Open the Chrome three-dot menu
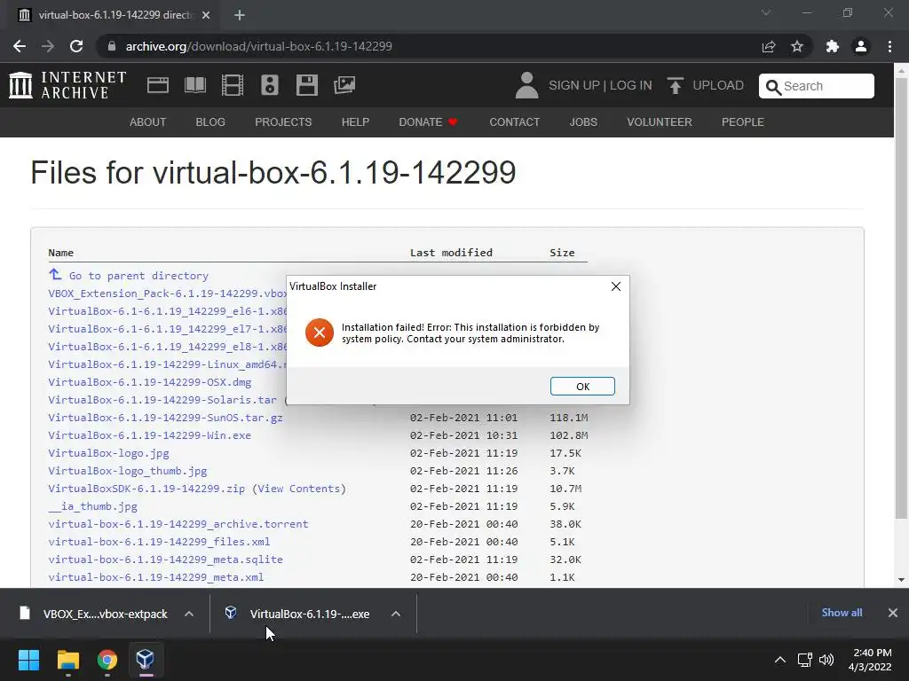This screenshot has height=681, width=909. point(889,46)
